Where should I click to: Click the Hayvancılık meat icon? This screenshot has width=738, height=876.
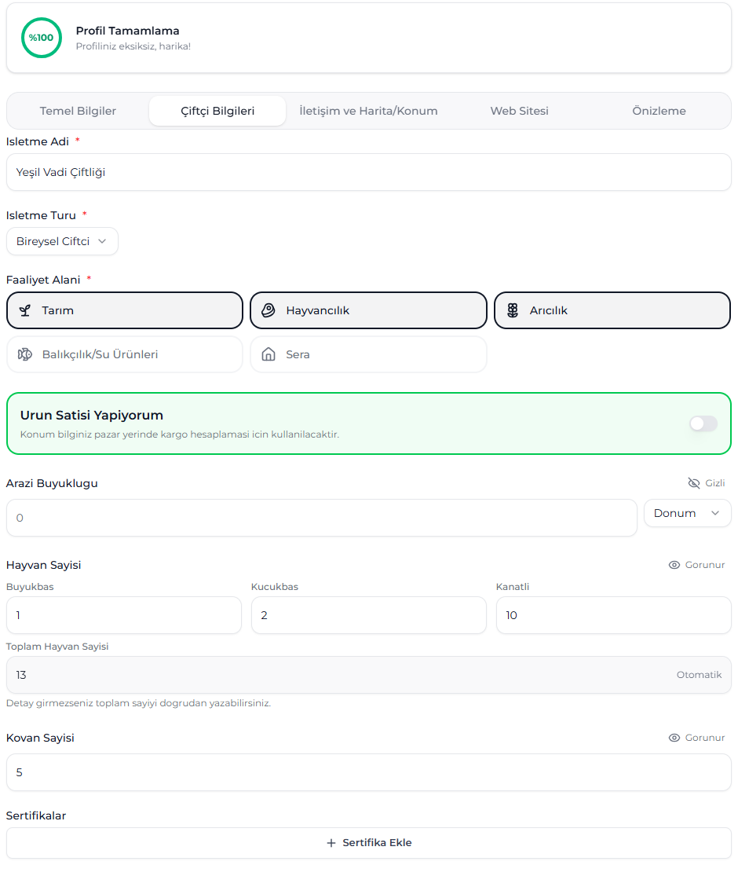pos(269,310)
